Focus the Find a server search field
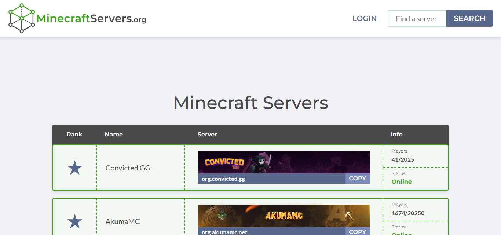The width and height of the screenshot is (501, 235). point(417,18)
